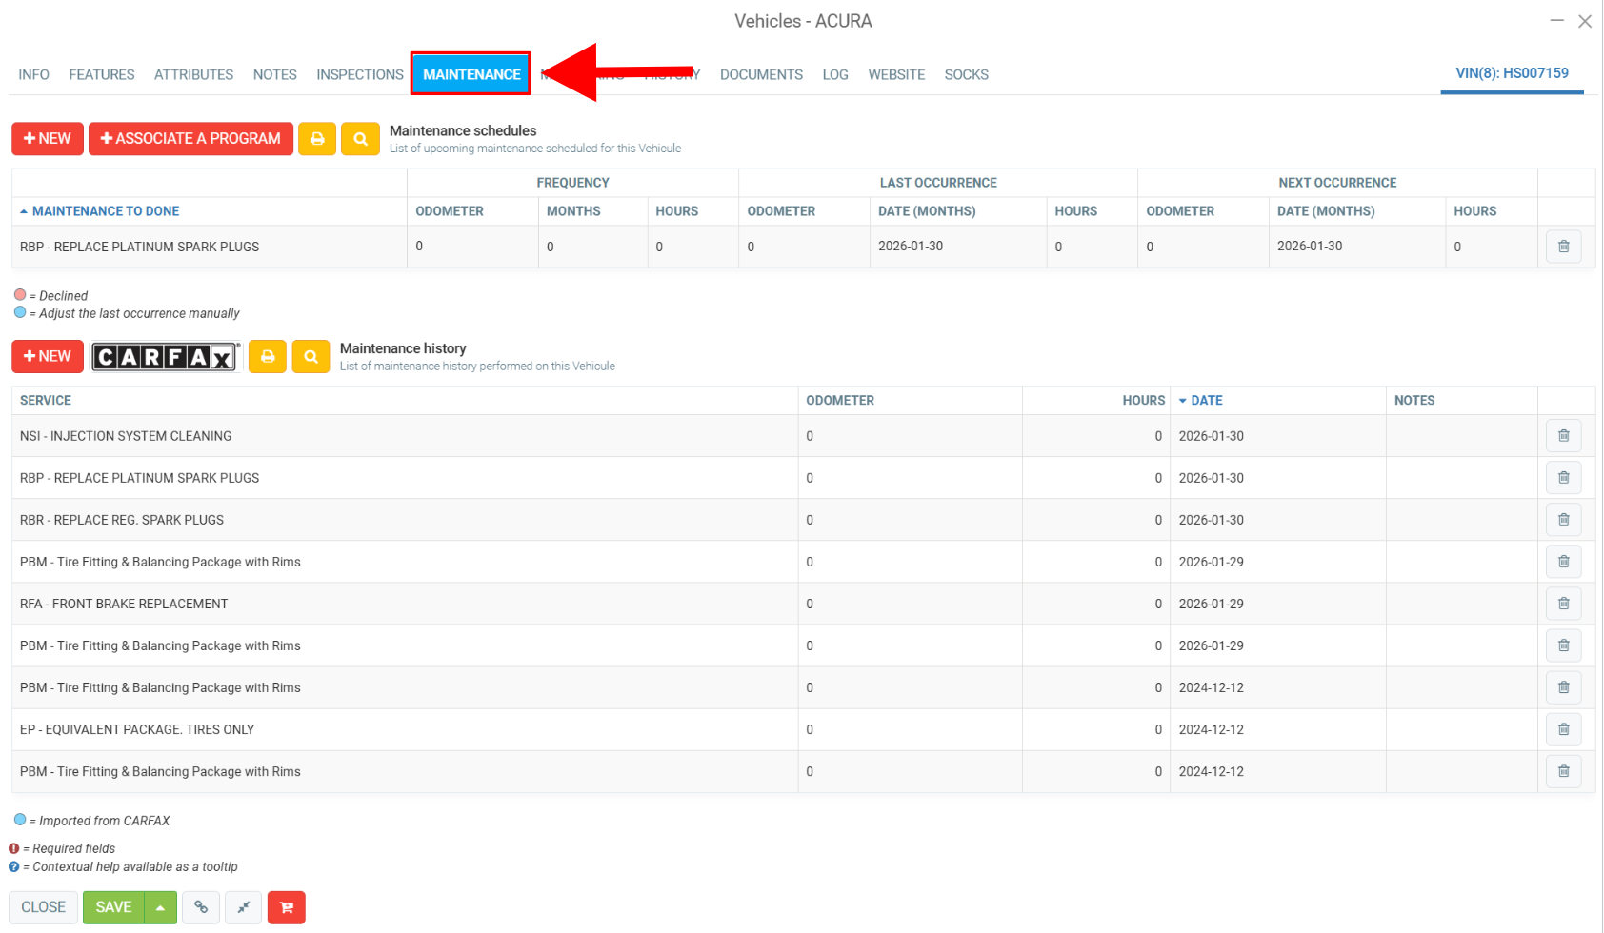The width and height of the screenshot is (1604, 933).
Task: Click the red shopping cart icon
Action: click(286, 907)
